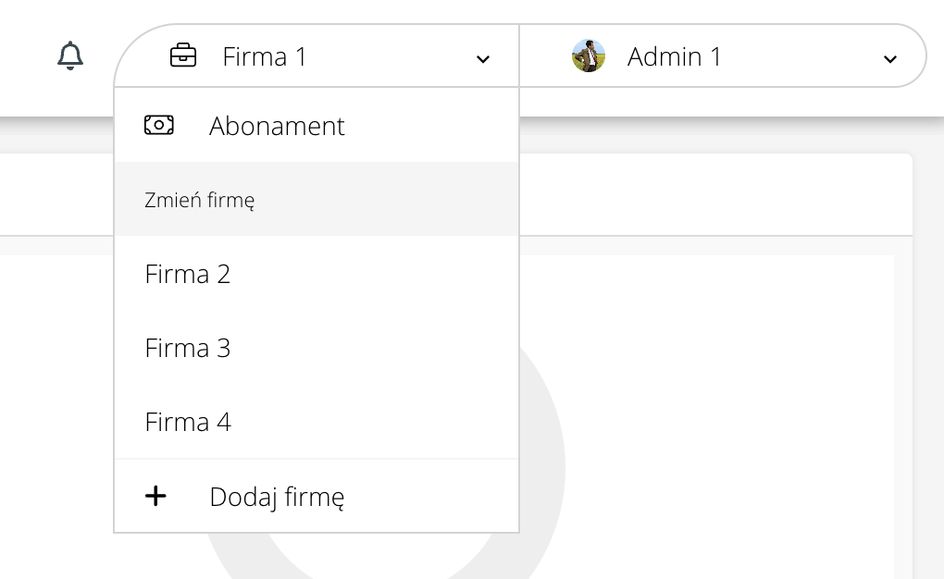Viewport: 944px width, 579px height.
Task: Click the Firma 1 company selector label
Action: tap(265, 56)
